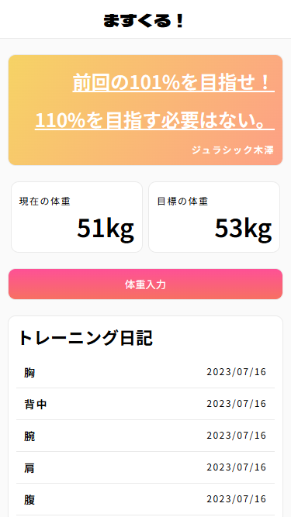
Task: Open the 腕 training diary entry
Action: (x=146, y=436)
